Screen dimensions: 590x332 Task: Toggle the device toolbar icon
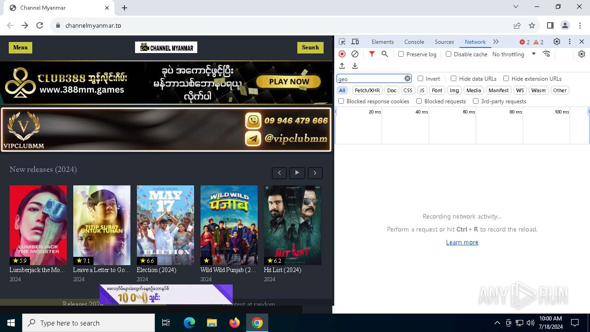[x=355, y=41]
